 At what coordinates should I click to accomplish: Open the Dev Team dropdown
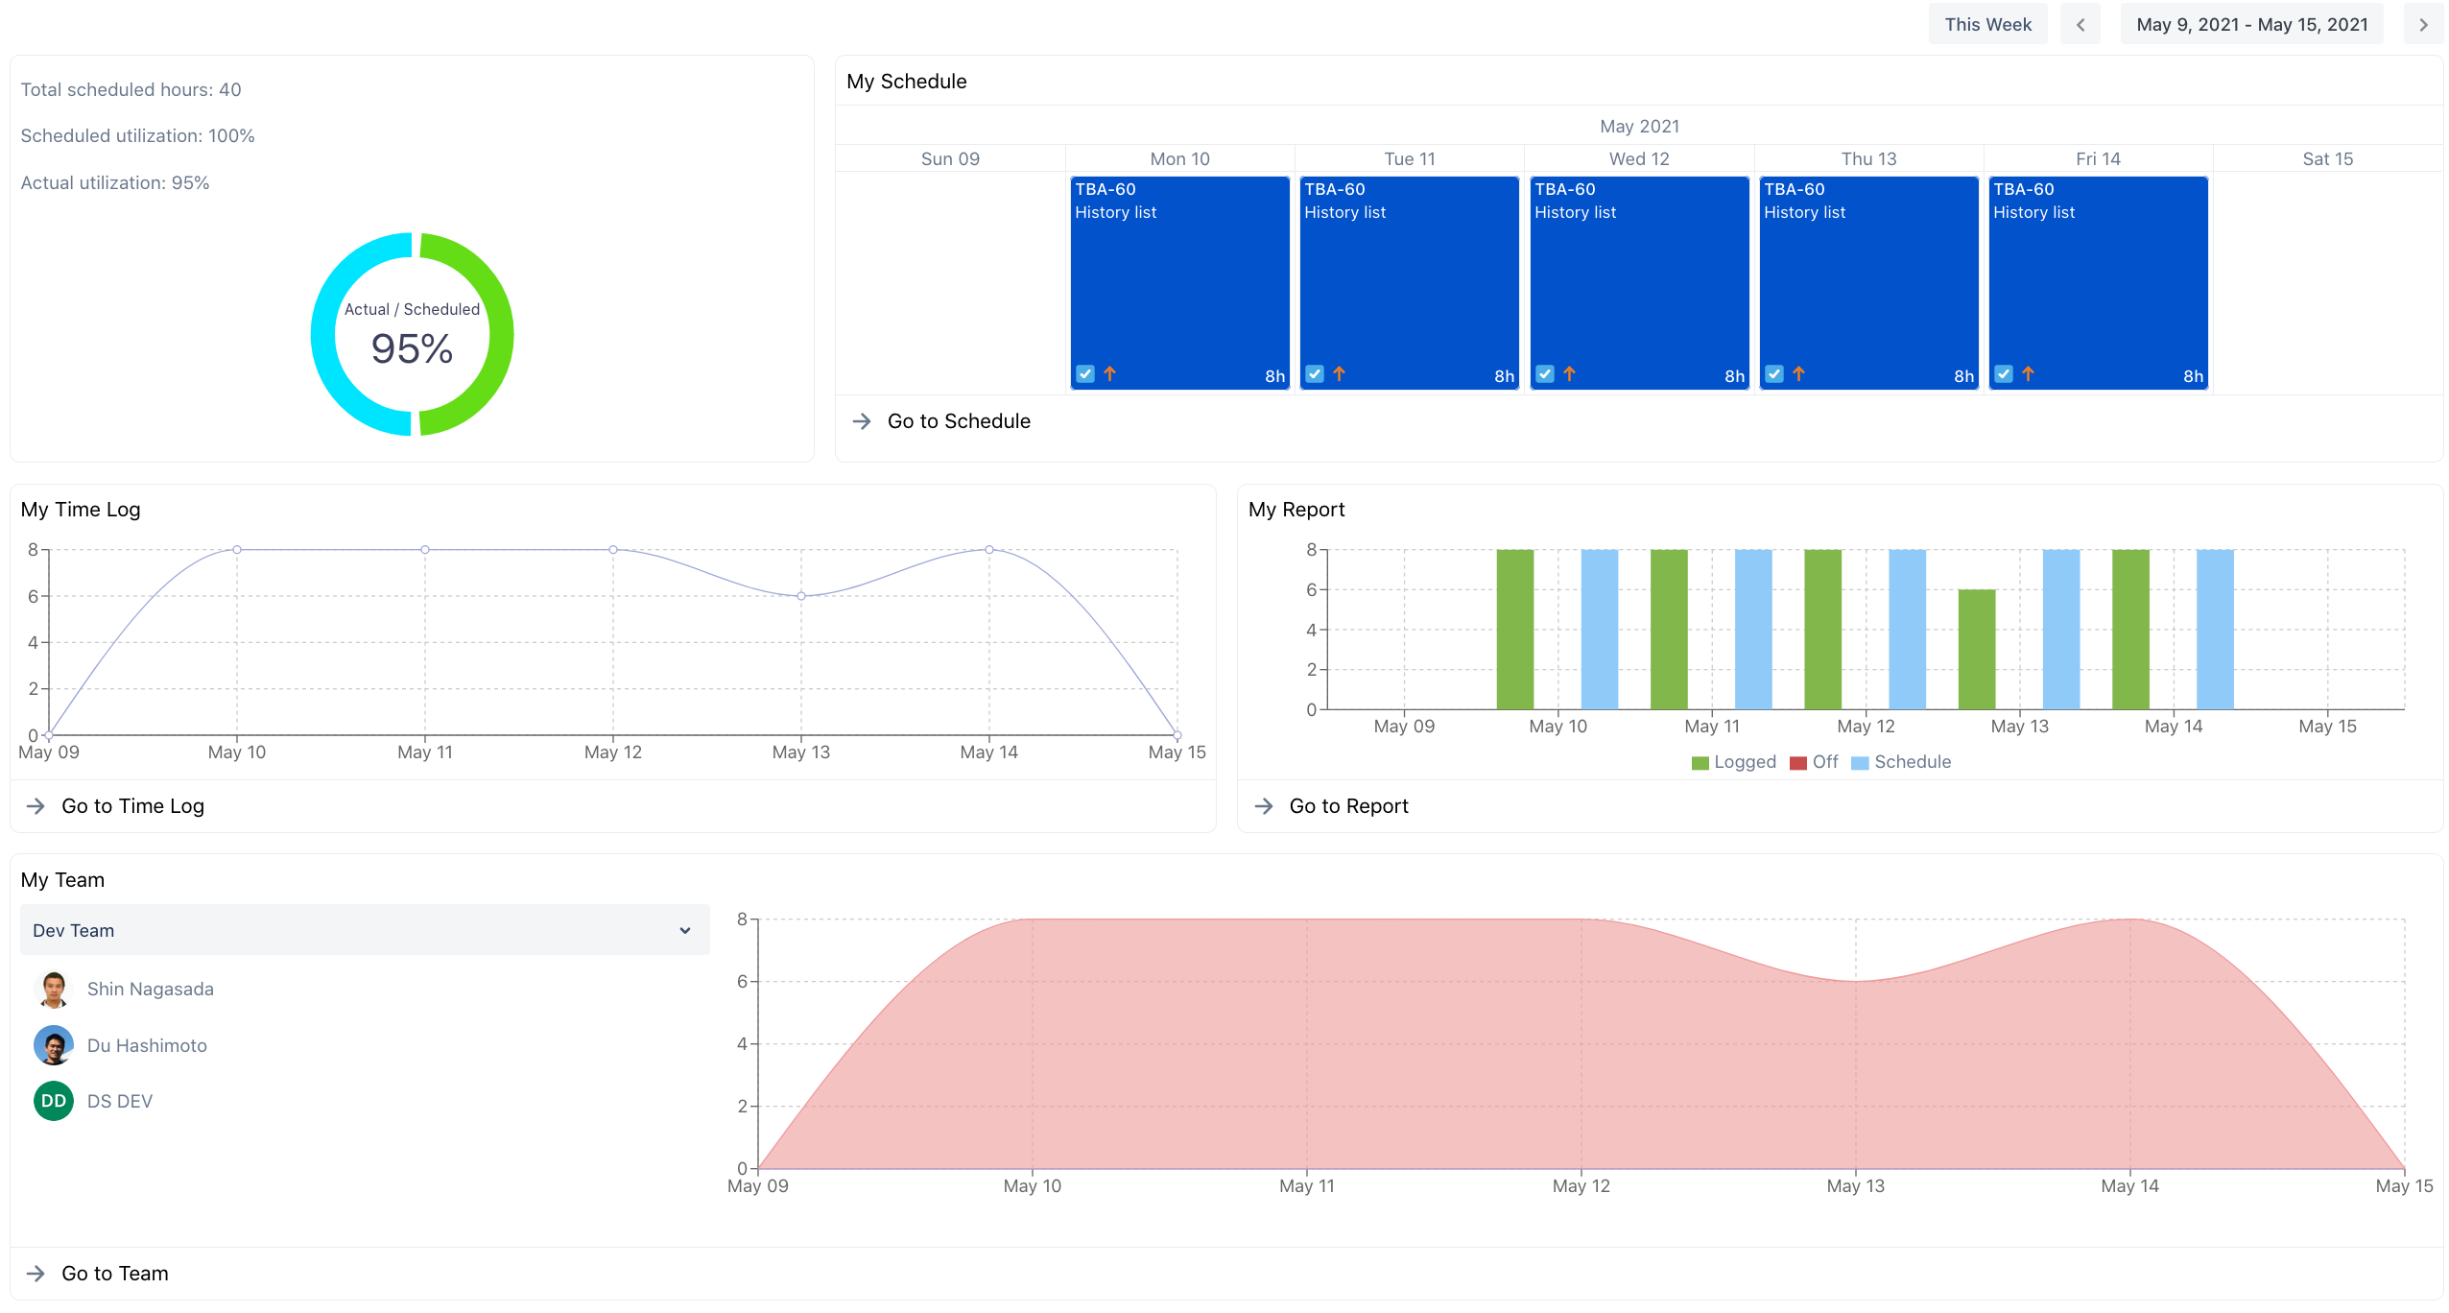(365, 930)
